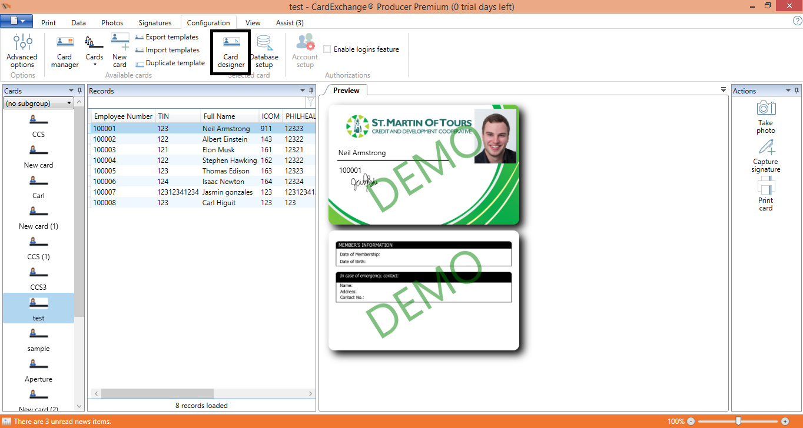Open the Cards panel options arrow
The image size is (803, 428).
[x=71, y=91]
